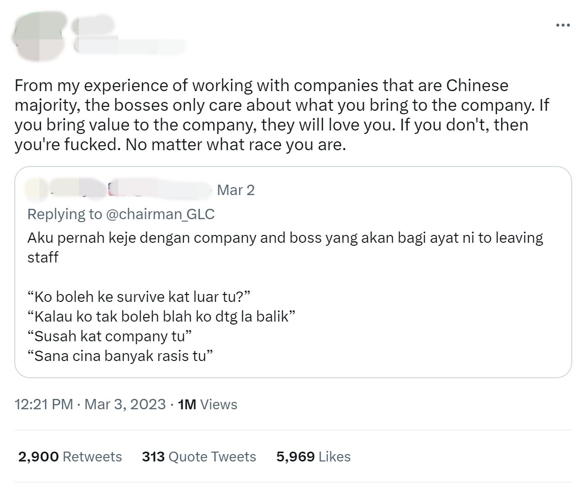View the "1M Views" analytics
Screen dimensions: 588x492
tap(208, 404)
